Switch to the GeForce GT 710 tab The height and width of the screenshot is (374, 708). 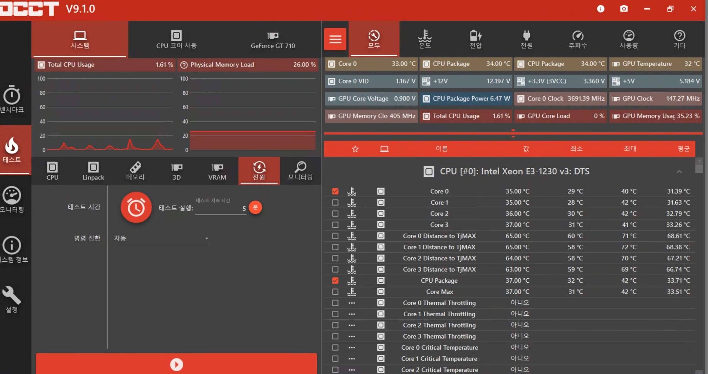(x=273, y=40)
